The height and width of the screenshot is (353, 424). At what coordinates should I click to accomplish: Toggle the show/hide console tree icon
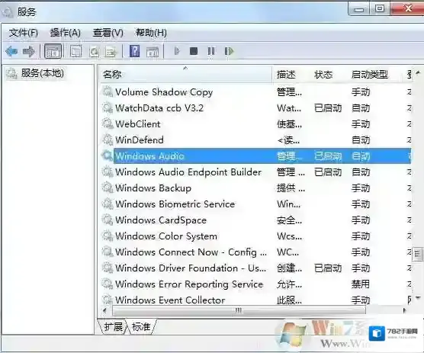(x=53, y=51)
